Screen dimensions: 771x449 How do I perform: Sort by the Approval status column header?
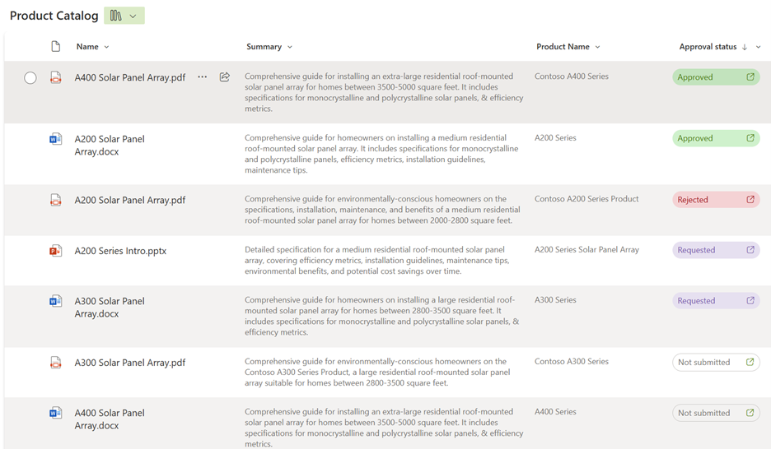(708, 47)
